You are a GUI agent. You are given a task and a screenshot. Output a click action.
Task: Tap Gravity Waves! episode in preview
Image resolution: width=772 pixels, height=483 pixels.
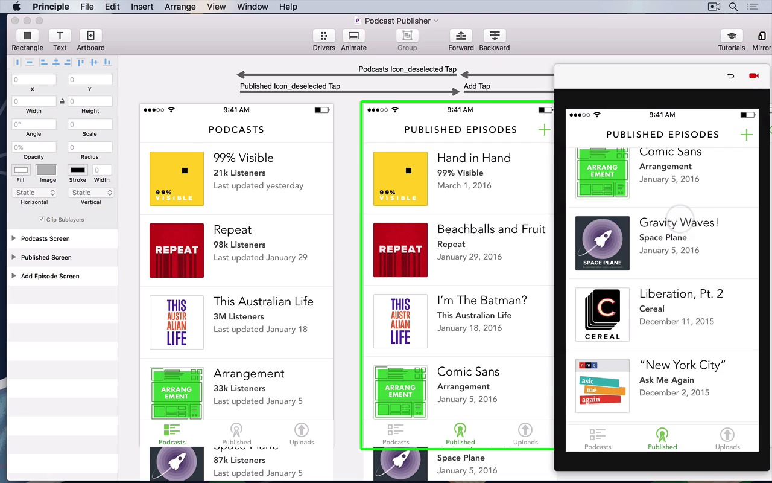click(662, 243)
